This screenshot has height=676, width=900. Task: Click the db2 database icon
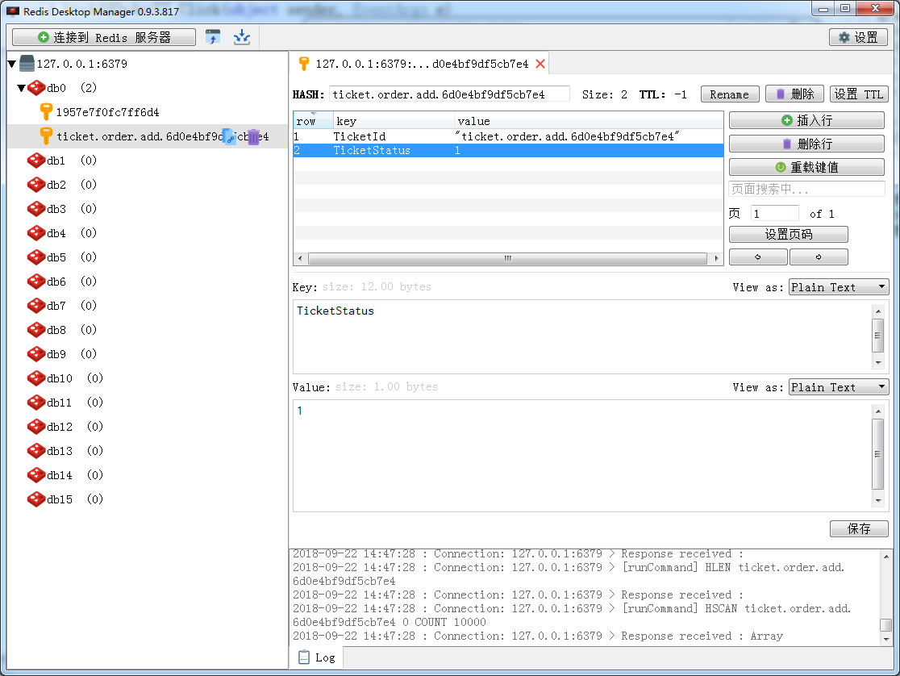pyautogui.click(x=36, y=185)
